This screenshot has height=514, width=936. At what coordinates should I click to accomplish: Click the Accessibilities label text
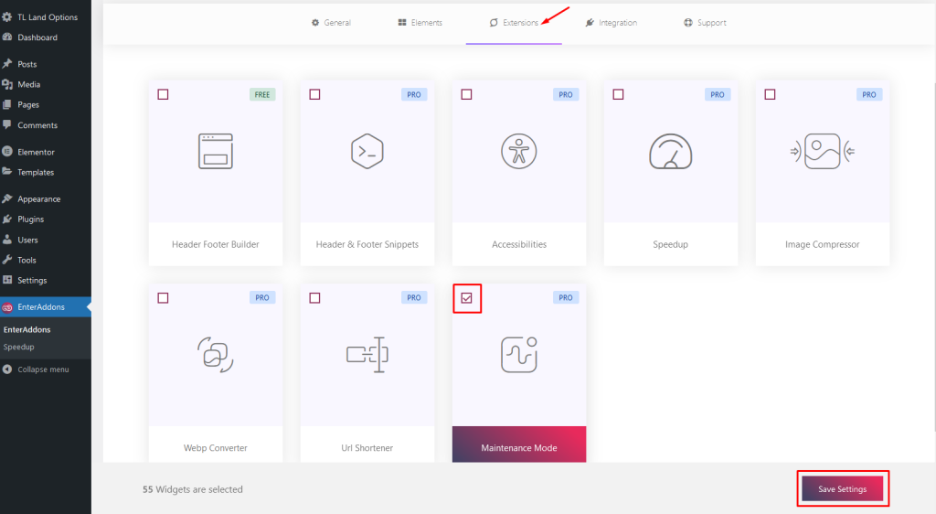tap(519, 244)
